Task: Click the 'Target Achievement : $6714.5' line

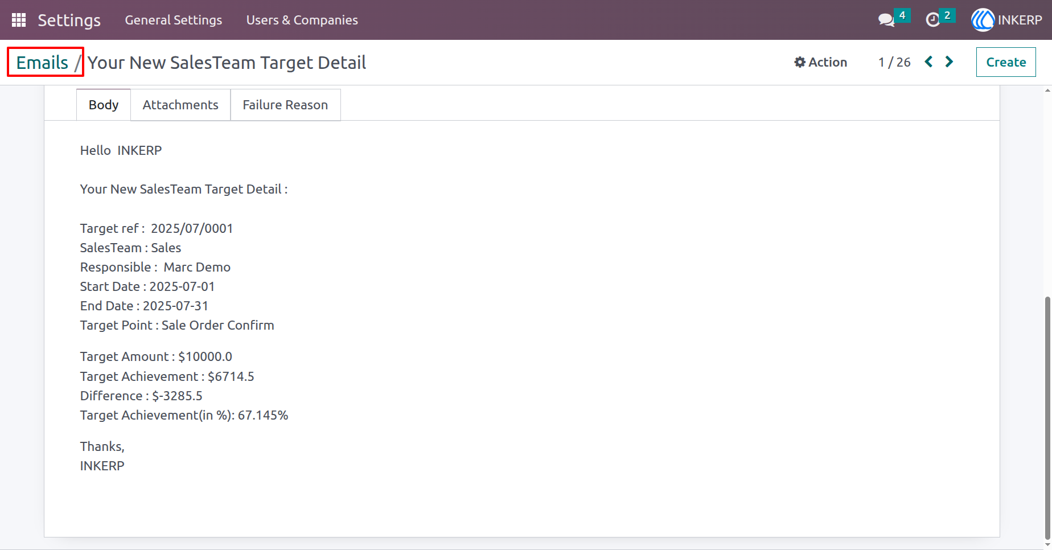Action: click(x=167, y=376)
